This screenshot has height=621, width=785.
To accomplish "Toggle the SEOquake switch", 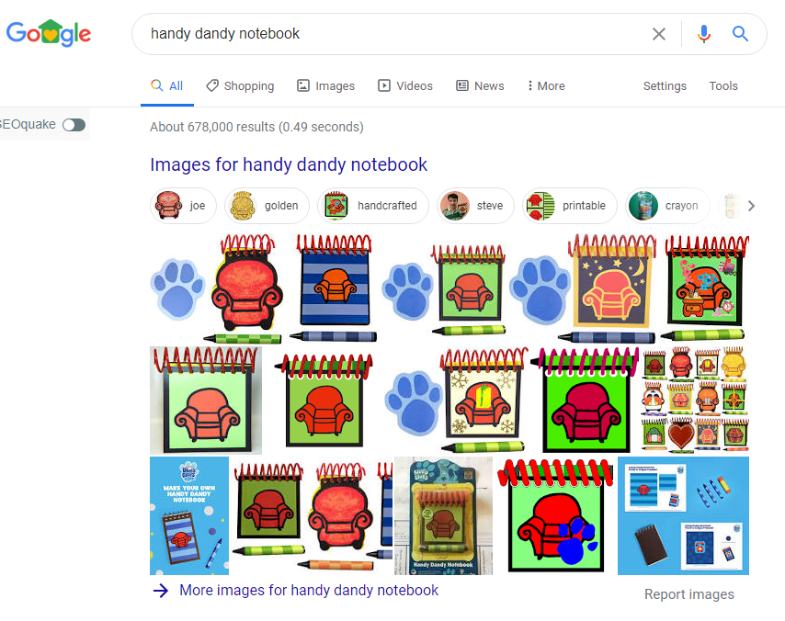I will click(x=74, y=125).
